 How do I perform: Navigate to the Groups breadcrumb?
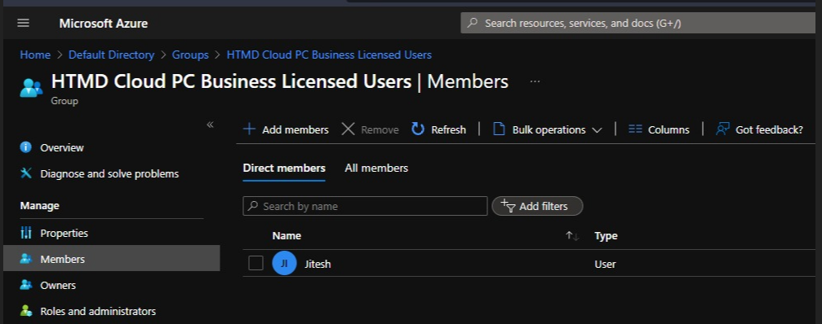190,55
